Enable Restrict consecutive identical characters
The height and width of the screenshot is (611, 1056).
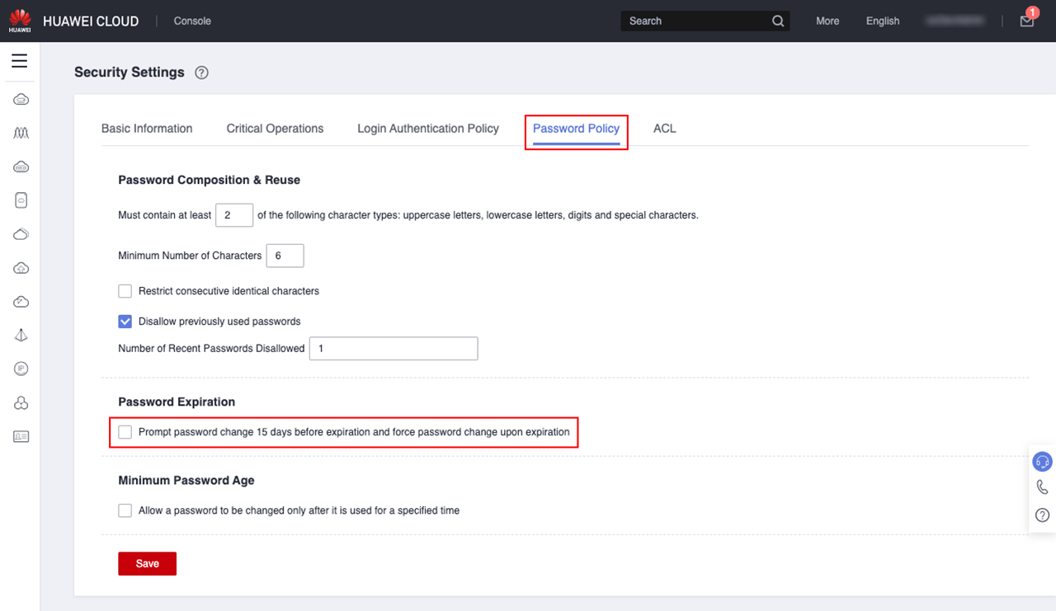point(125,291)
